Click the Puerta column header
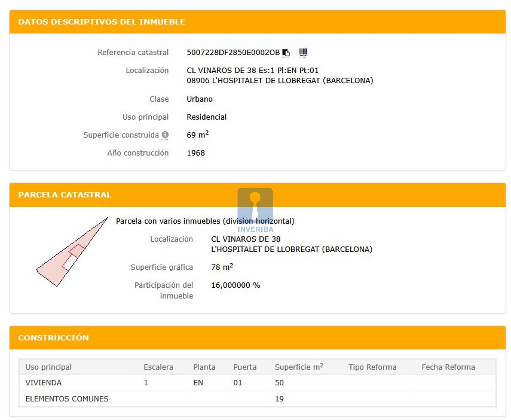 coord(245,367)
